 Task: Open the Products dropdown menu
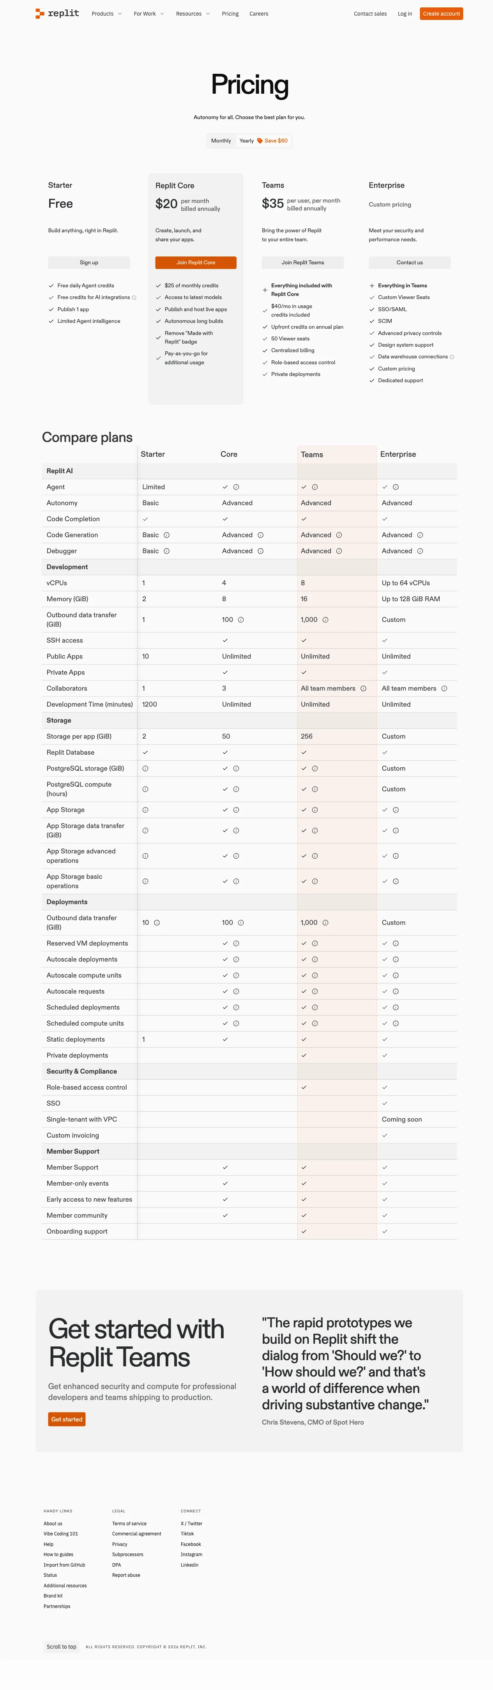[106, 14]
